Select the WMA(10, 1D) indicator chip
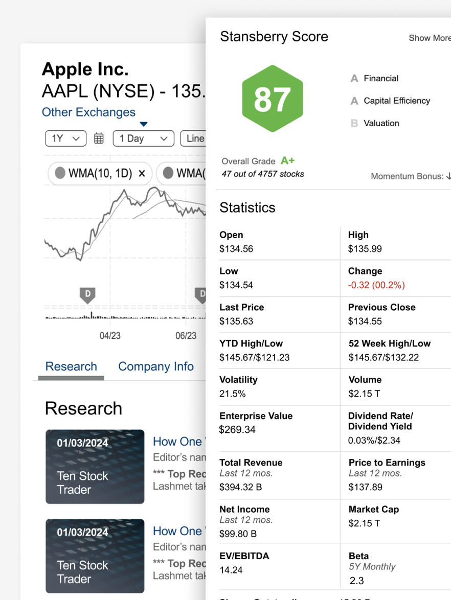 click(100, 173)
